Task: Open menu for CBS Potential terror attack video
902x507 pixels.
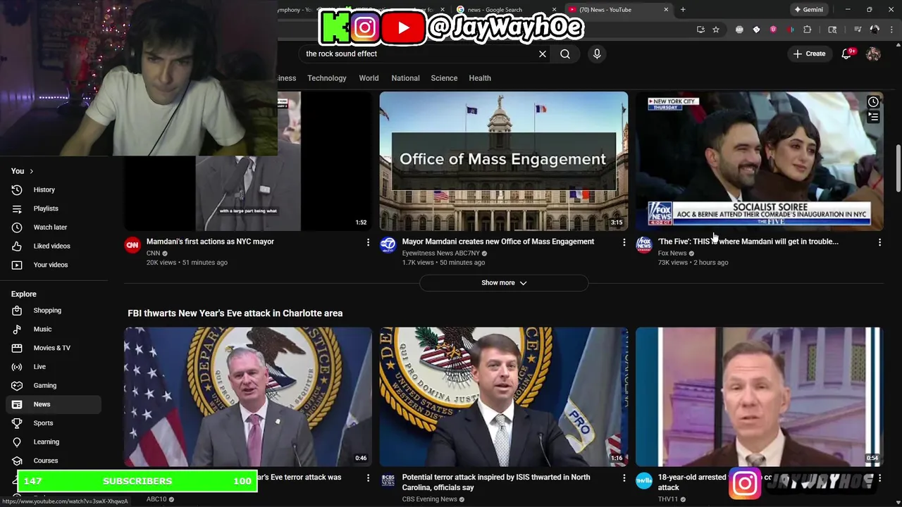Action: click(x=624, y=478)
